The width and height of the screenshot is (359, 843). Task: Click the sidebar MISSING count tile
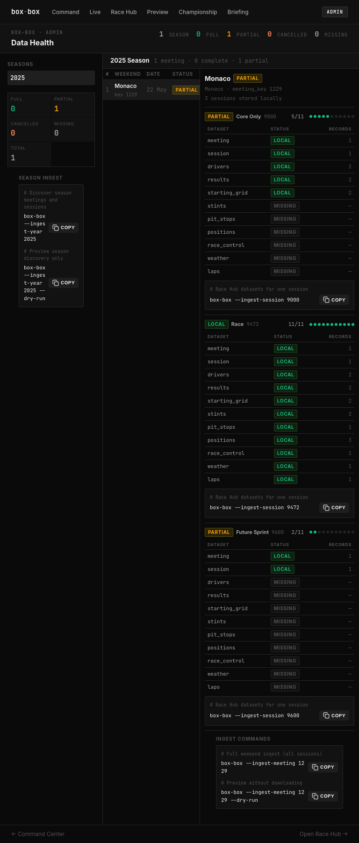pos(73,130)
